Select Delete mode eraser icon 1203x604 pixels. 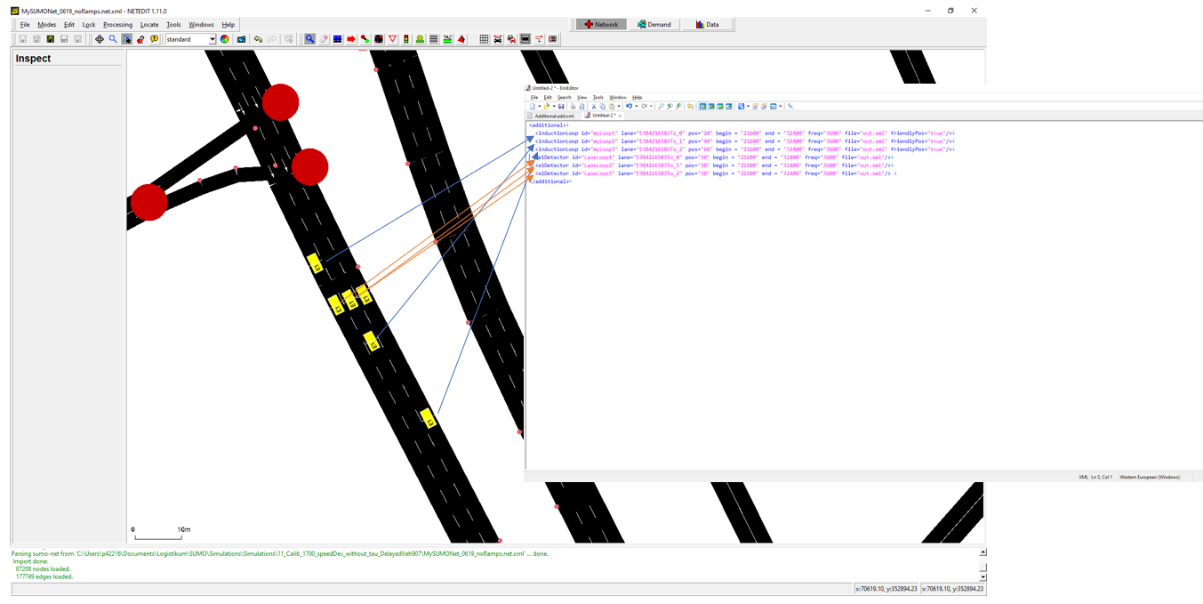point(324,39)
